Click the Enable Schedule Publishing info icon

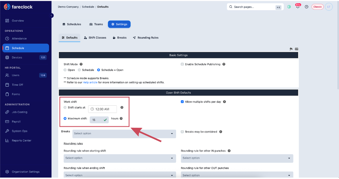point(224,64)
